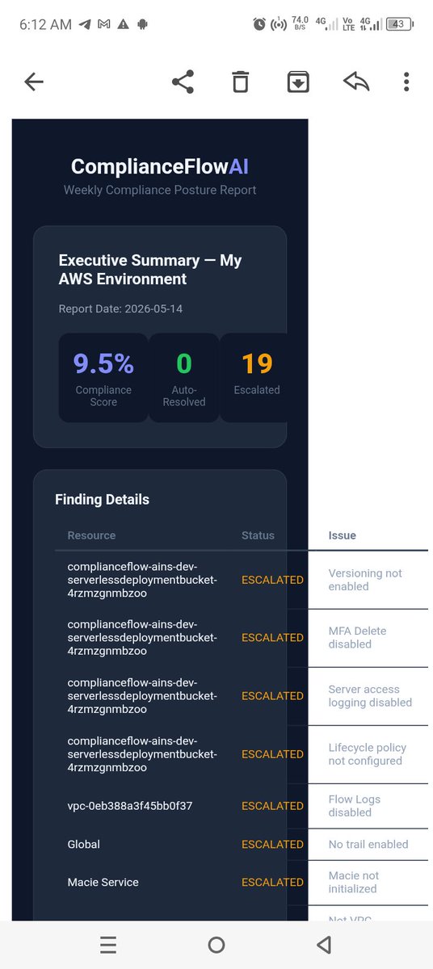Tap the ComplianceFlowAI title
This screenshot has height=969, width=433.
(x=160, y=166)
